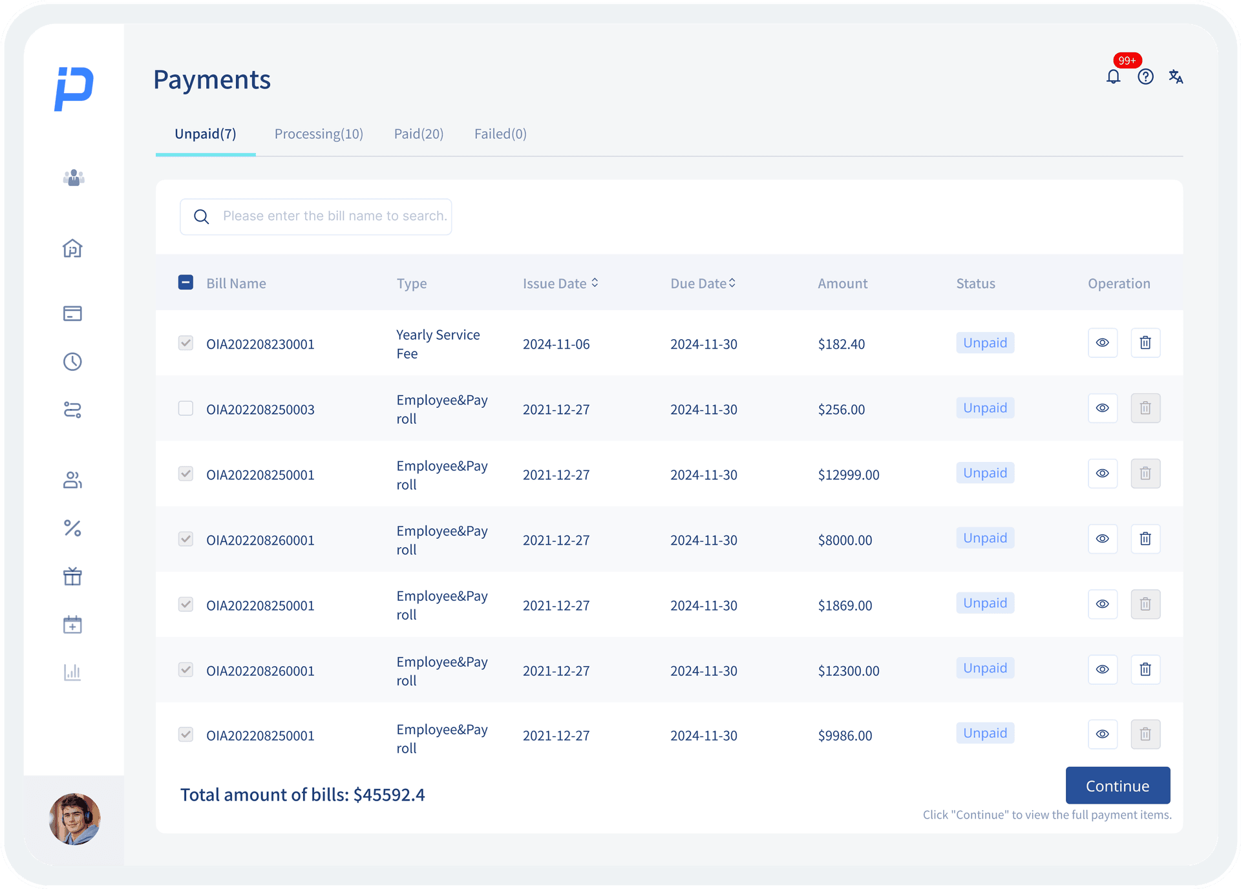Click bill name OIA202208230001
This screenshot has height=889, width=1241.
(260, 344)
